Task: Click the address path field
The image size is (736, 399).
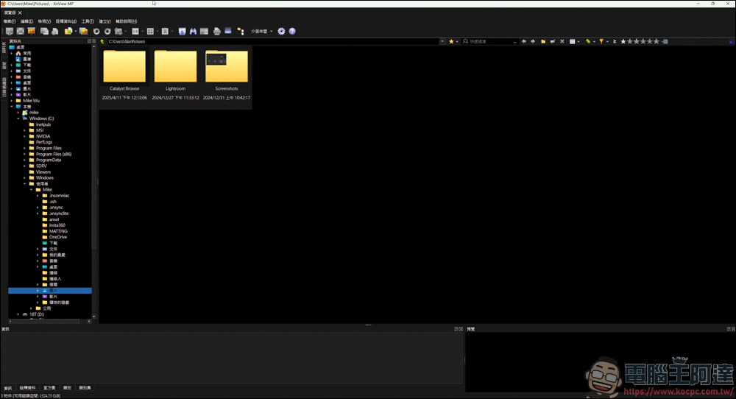Action: click(273, 41)
